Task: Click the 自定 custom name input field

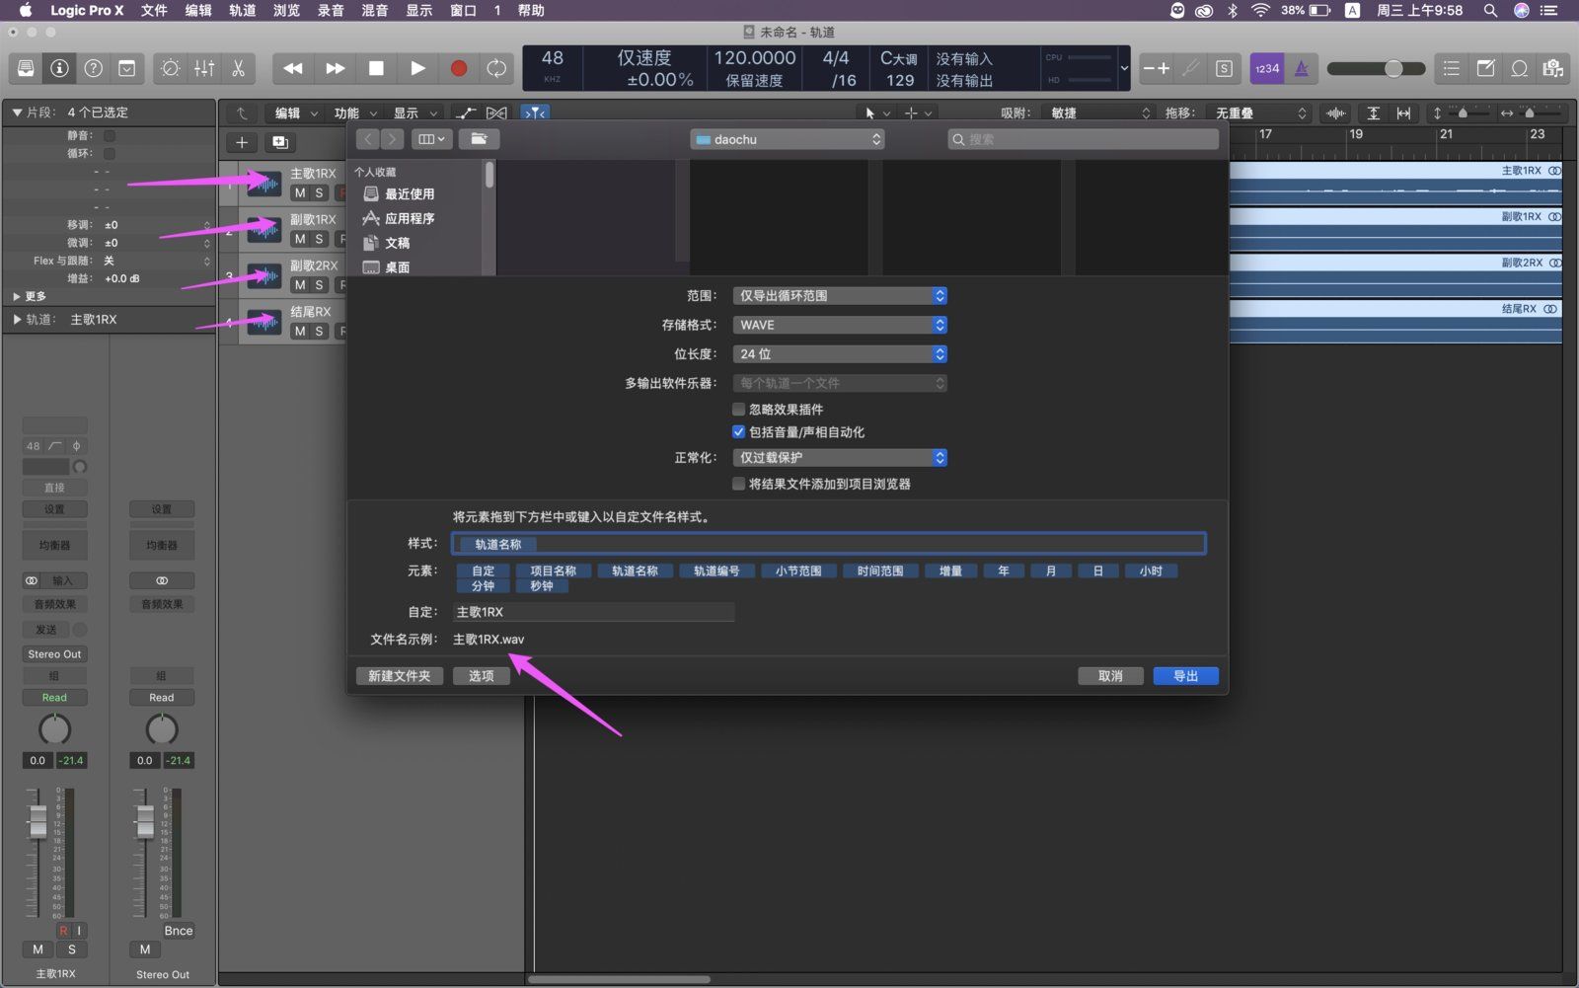Action: (x=593, y=612)
